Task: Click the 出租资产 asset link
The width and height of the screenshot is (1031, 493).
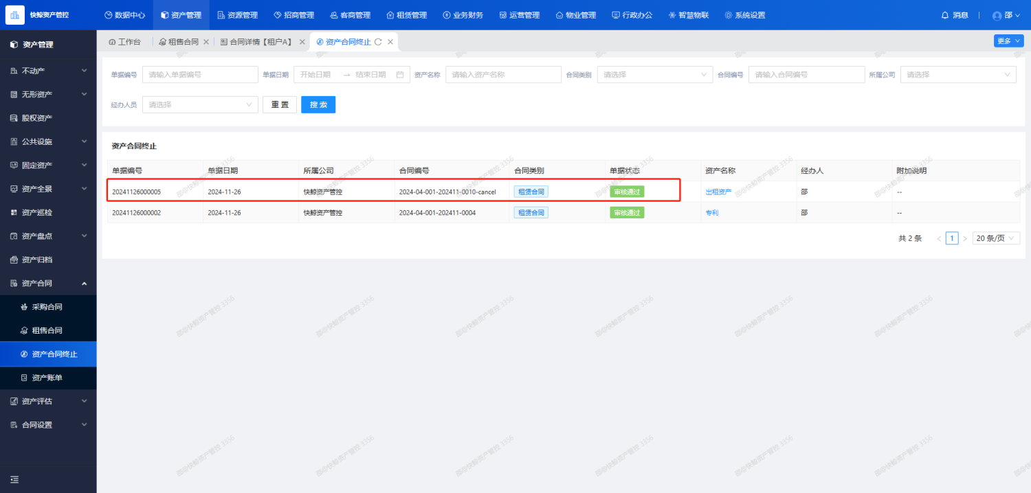Action: pyautogui.click(x=718, y=192)
